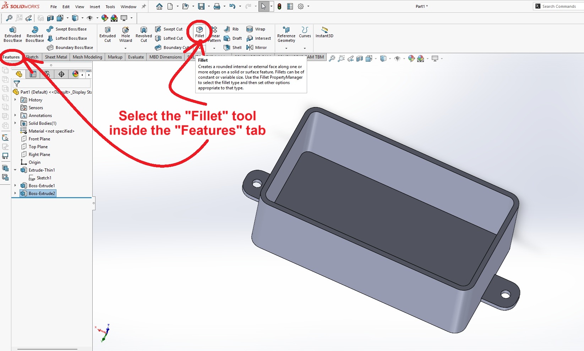Click the Rib feature tool
The image size is (584, 351).
231,29
